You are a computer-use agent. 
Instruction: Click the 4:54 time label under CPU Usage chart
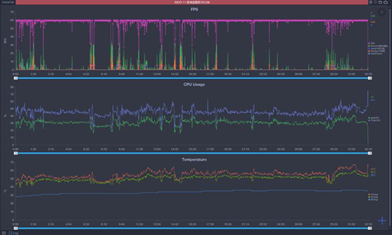point(69,149)
